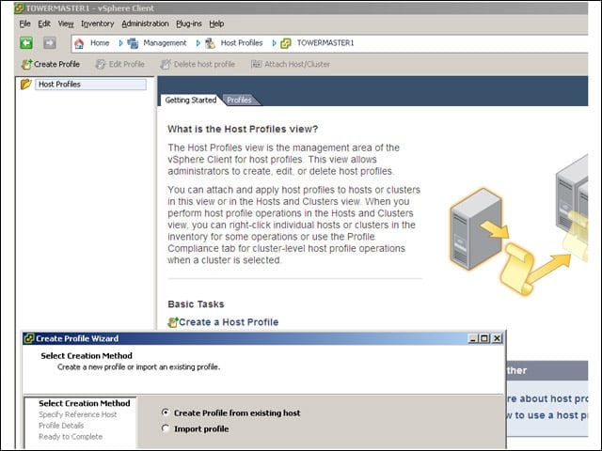Click the Home house icon in breadcrumb
This screenshot has height=451, width=602.
click(x=79, y=43)
